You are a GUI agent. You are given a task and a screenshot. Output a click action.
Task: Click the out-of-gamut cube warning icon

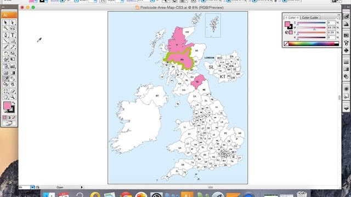286,32
